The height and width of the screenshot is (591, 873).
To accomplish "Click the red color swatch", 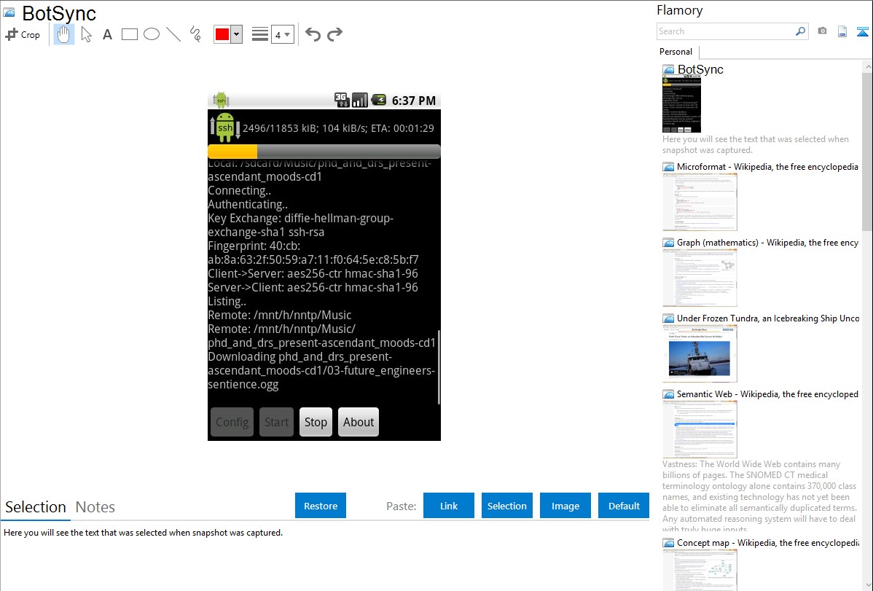I will point(222,34).
